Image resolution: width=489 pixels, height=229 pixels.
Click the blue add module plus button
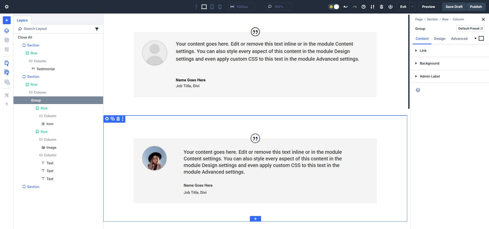(x=7, y=20)
